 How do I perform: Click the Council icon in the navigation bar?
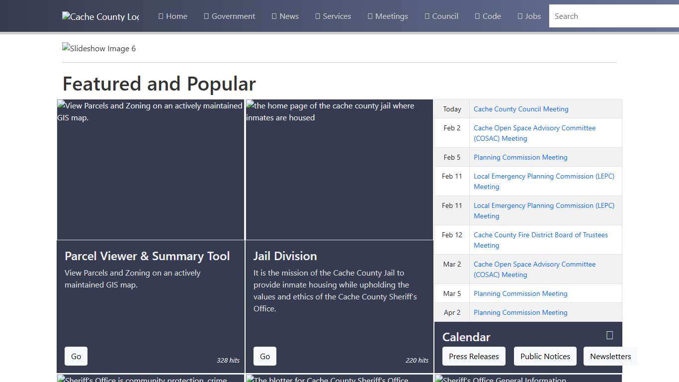[x=426, y=16]
